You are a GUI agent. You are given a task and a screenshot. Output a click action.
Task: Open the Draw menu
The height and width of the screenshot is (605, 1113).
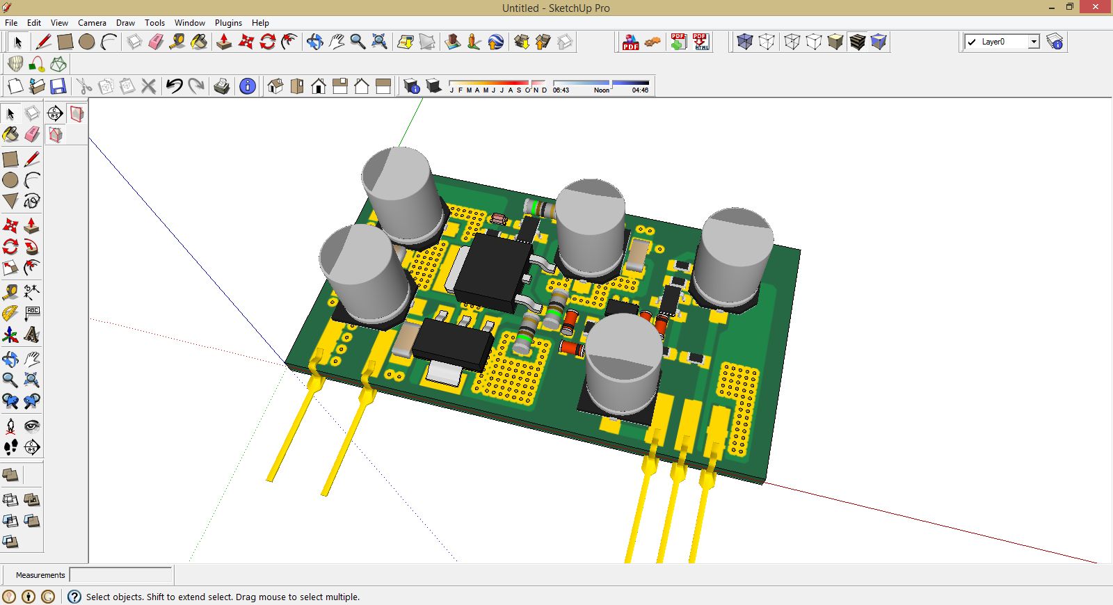(x=125, y=23)
